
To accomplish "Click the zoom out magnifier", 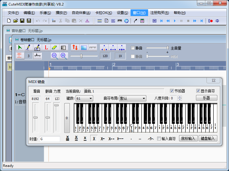I will click(54, 56).
